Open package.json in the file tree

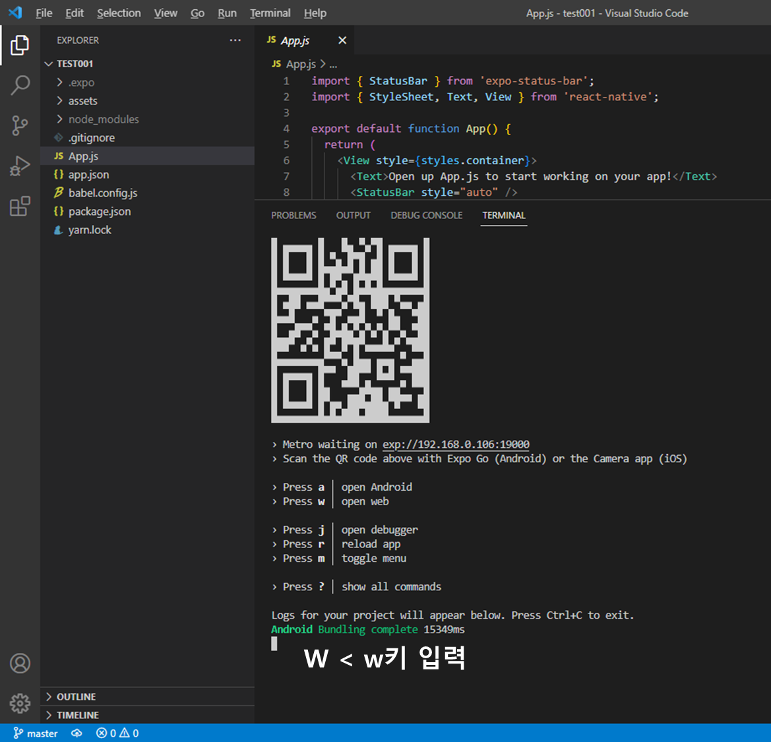(x=100, y=212)
